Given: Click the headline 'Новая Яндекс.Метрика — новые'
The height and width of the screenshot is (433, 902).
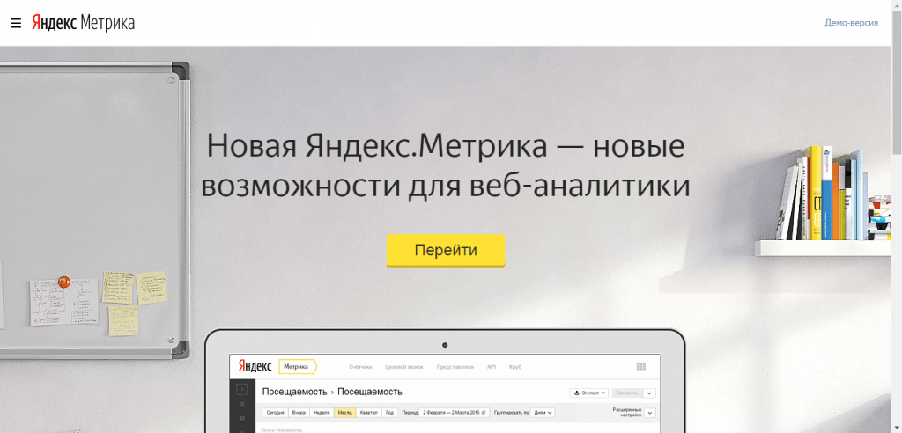Looking at the screenshot, I should click(445, 145).
